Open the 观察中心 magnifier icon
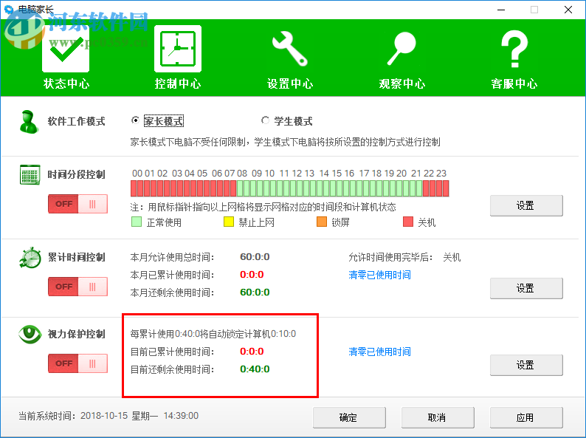 401,49
